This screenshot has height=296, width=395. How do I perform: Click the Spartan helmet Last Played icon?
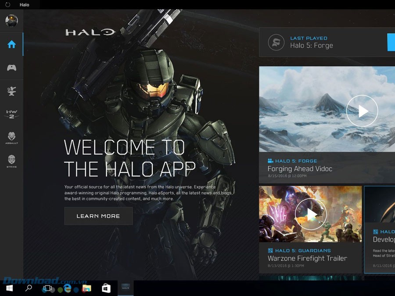[x=276, y=43]
